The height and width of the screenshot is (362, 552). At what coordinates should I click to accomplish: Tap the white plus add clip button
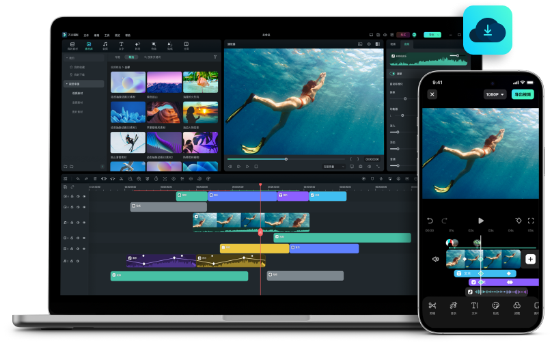531,260
